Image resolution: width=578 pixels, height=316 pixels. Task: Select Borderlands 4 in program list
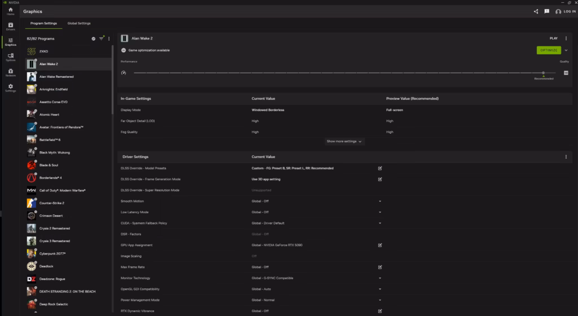tap(68, 178)
